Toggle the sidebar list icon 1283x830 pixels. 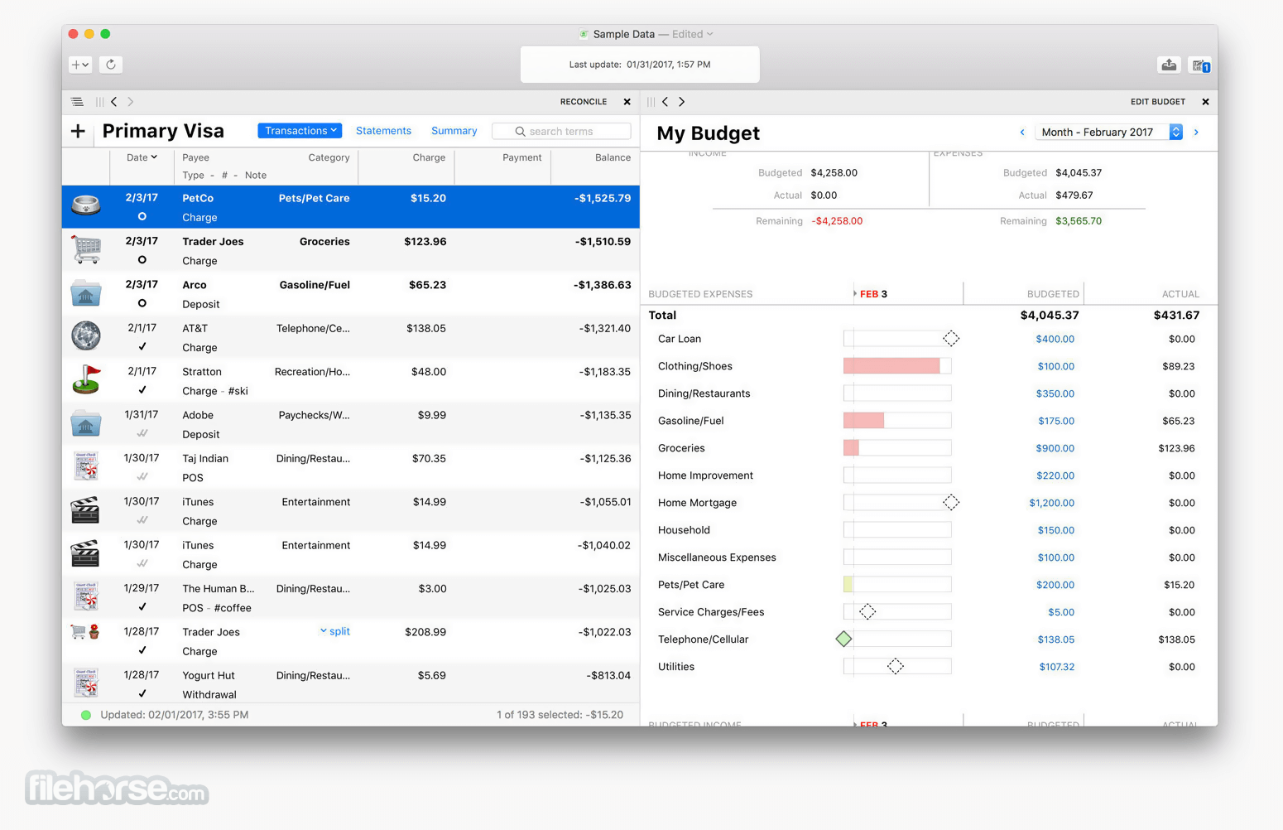click(77, 102)
